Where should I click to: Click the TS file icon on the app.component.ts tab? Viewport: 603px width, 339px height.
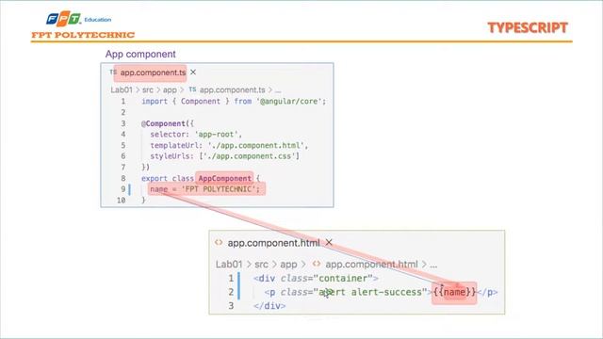click(113, 72)
